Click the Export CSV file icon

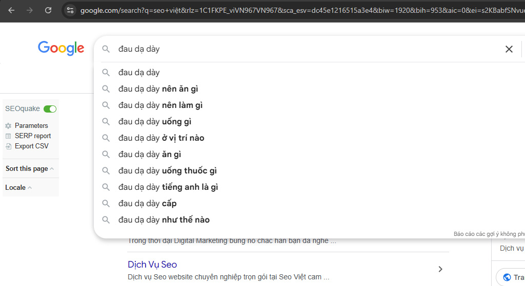click(8, 146)
